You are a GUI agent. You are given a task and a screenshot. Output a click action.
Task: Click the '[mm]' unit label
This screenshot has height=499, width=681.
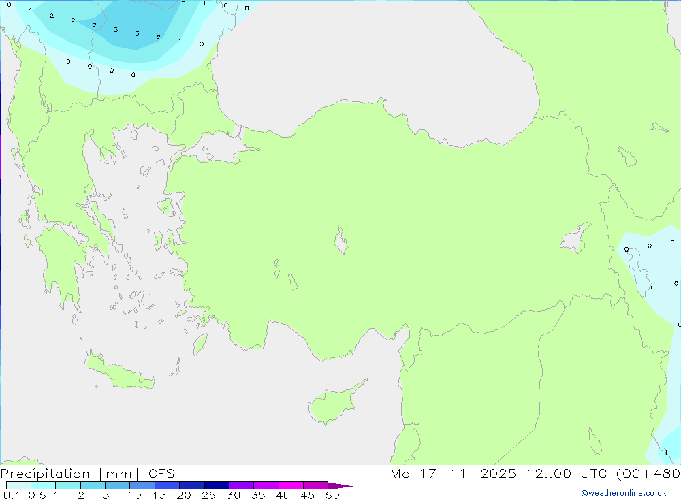coord(119,474)
